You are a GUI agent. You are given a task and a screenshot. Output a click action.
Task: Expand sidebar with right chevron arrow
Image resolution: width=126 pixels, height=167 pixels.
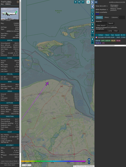(92, 2)
